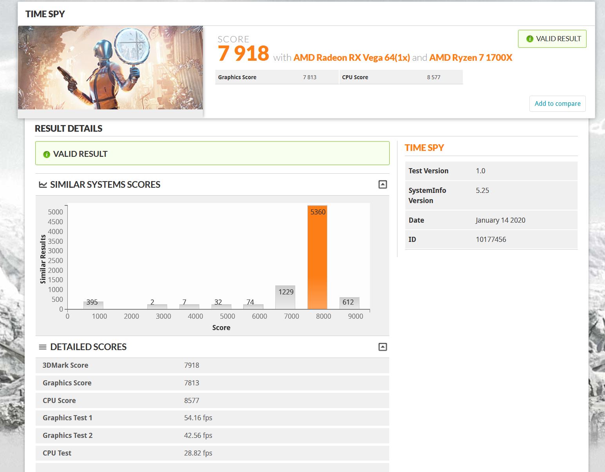Image resolution: width=605 pixels, height=472 pixels.
Task: Click the Date January 14 2020 row
Action: [491, 220]
